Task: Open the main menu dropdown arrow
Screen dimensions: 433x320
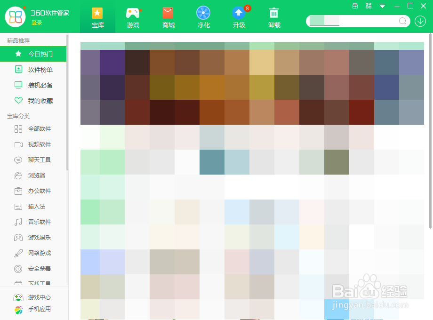Action: 382,6
